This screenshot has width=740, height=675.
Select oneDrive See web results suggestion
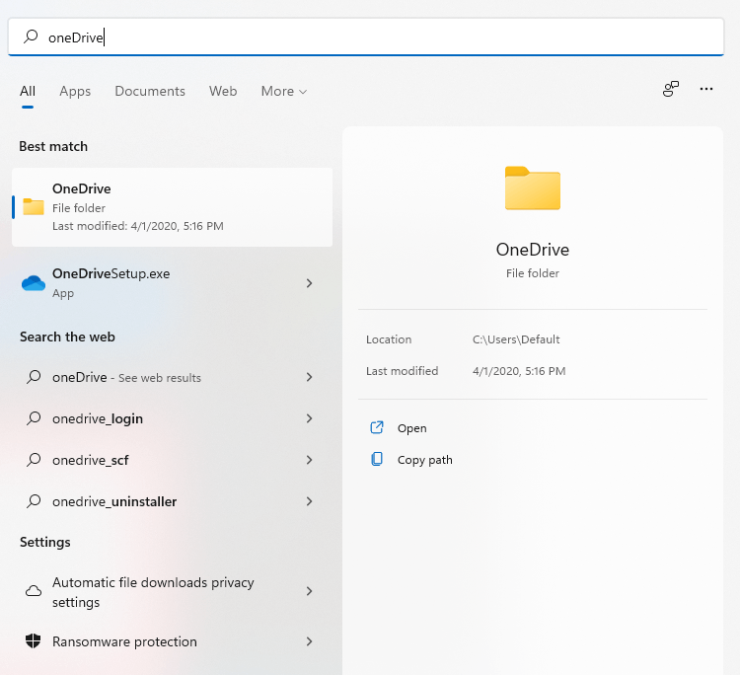pos(173,377)
